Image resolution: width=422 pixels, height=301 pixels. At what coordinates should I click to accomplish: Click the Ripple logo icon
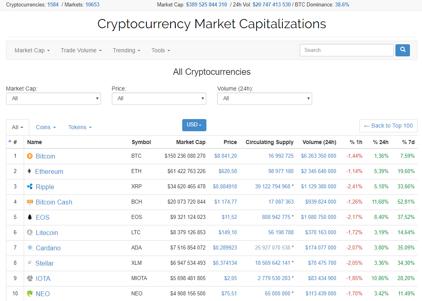30,186
